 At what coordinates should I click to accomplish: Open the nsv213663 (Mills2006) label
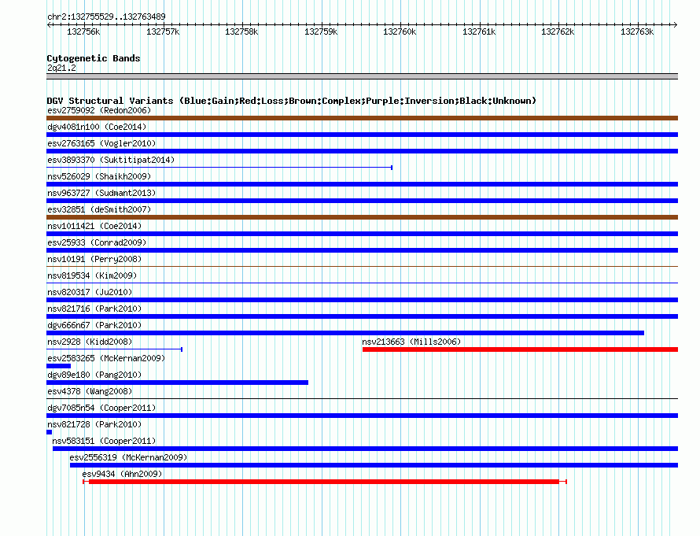(411, 342)
